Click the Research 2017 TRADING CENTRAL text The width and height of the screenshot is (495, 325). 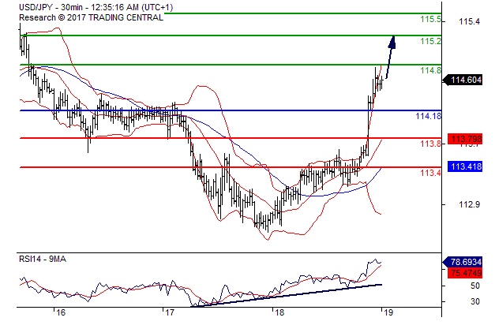click(92, 17)
